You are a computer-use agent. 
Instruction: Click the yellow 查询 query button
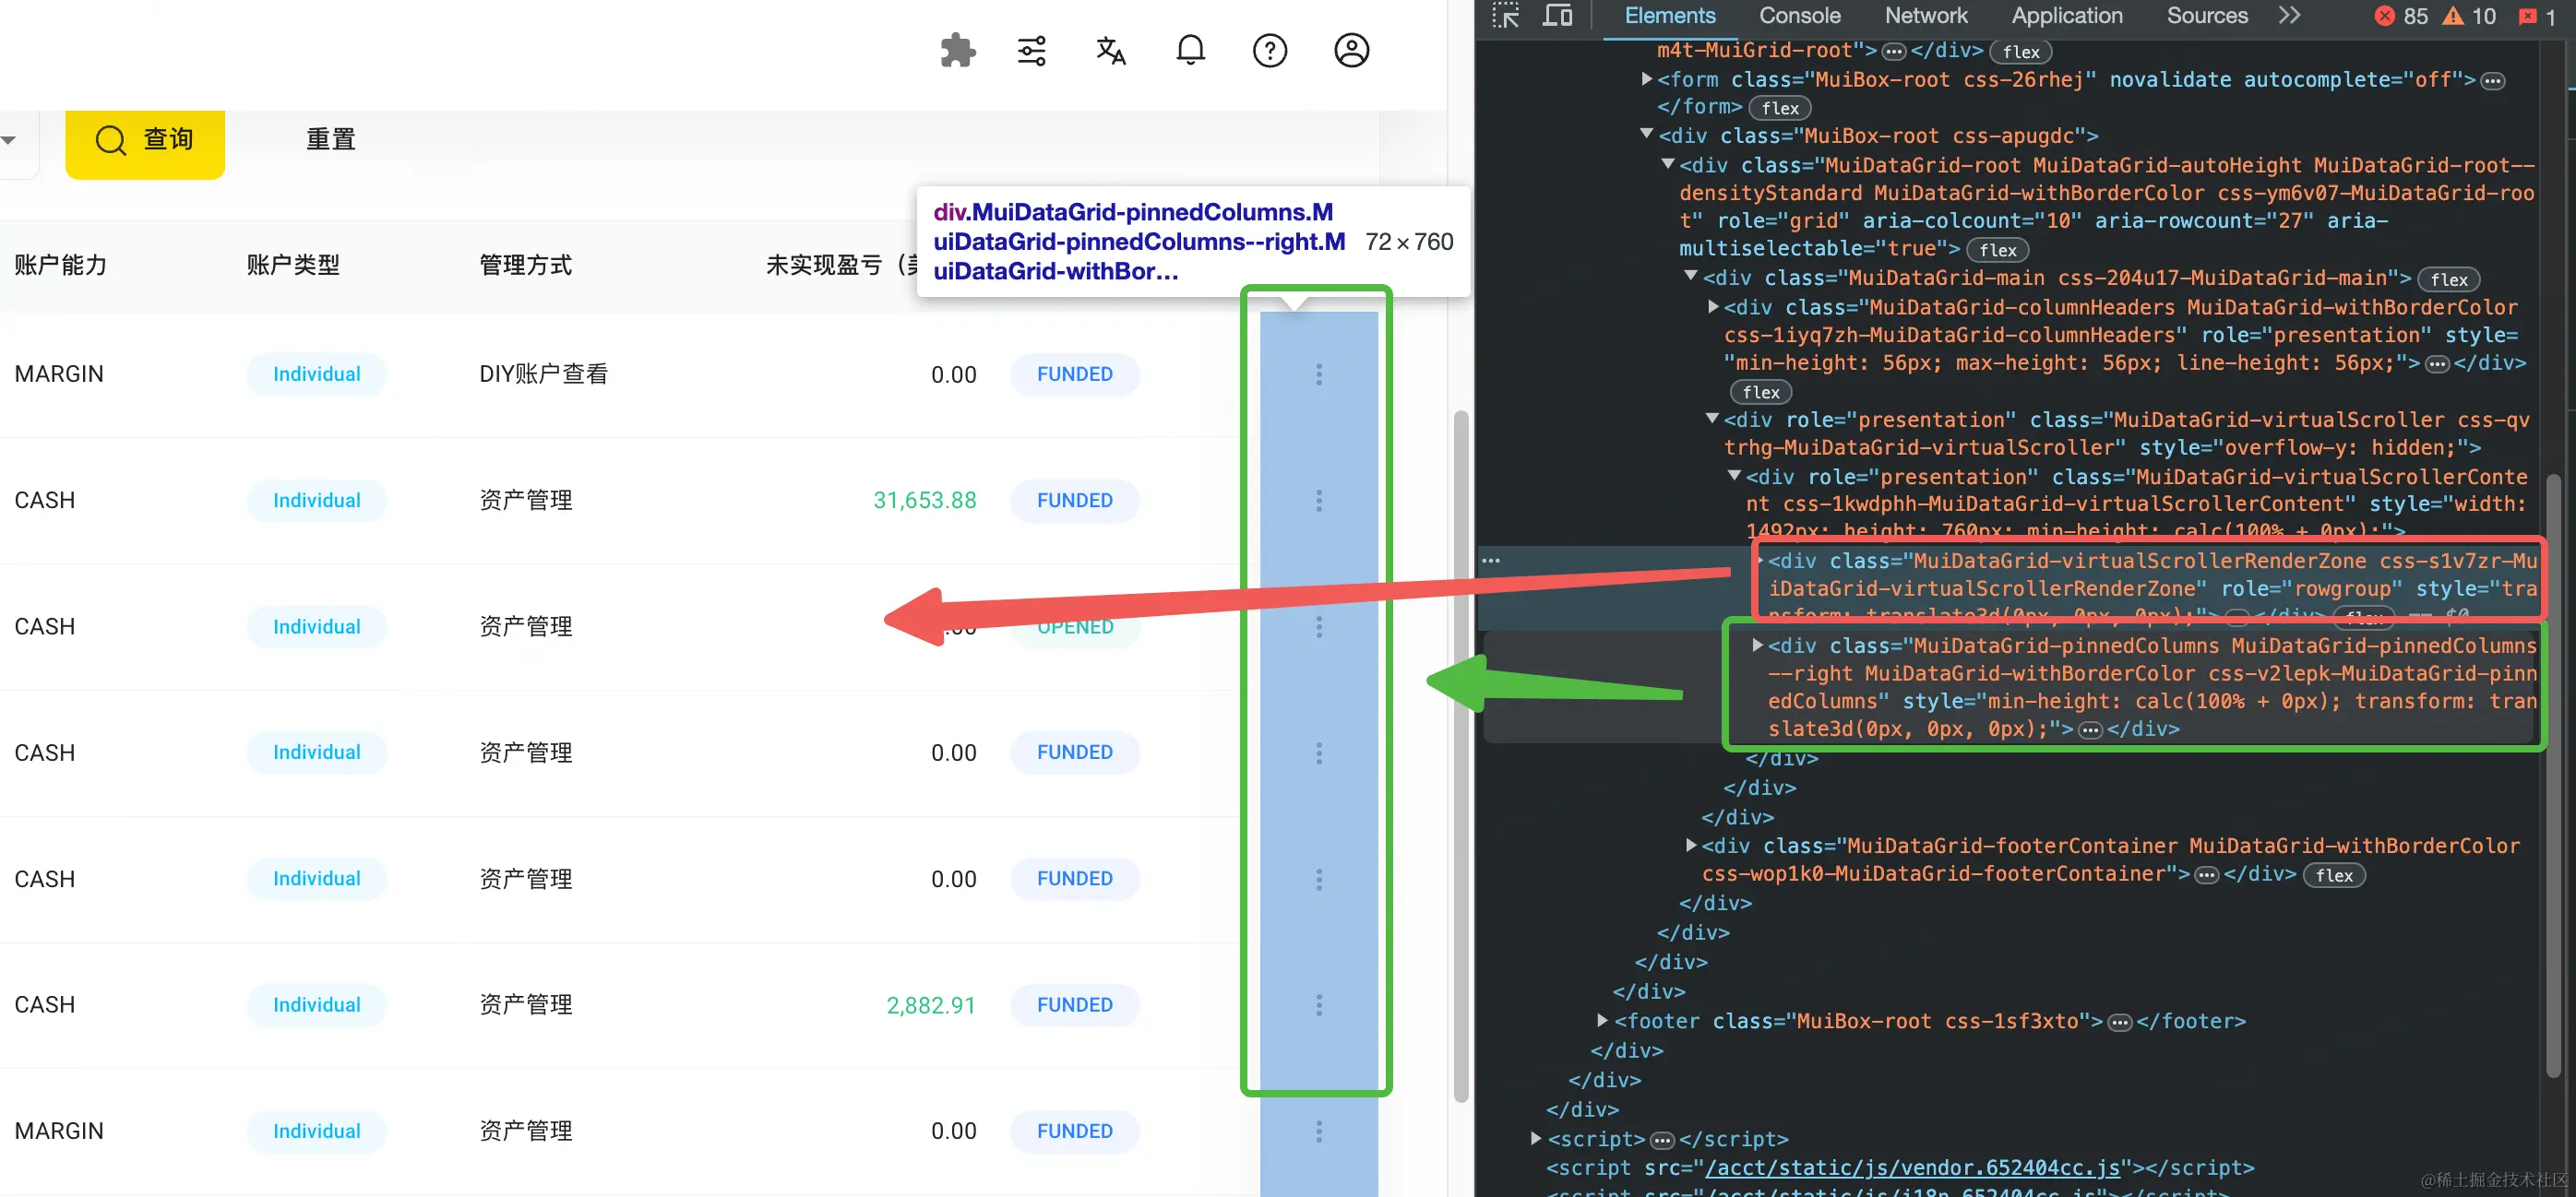(x=145, y=140)
